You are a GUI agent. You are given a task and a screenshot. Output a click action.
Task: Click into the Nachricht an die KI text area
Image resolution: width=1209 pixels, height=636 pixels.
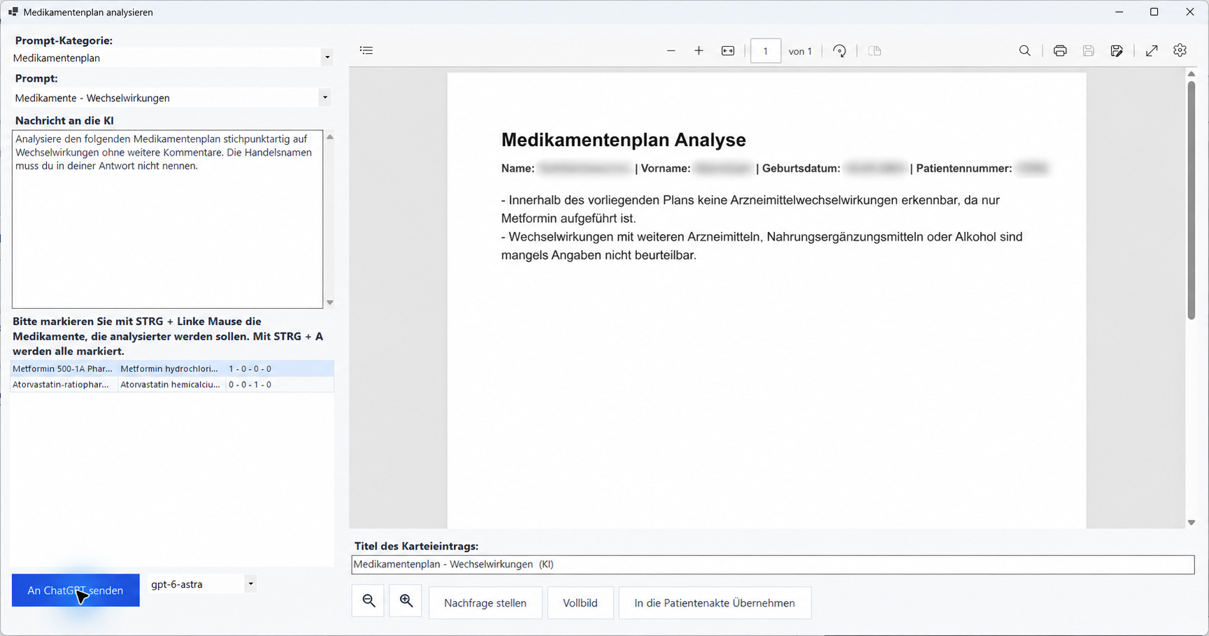click(168, 219)
